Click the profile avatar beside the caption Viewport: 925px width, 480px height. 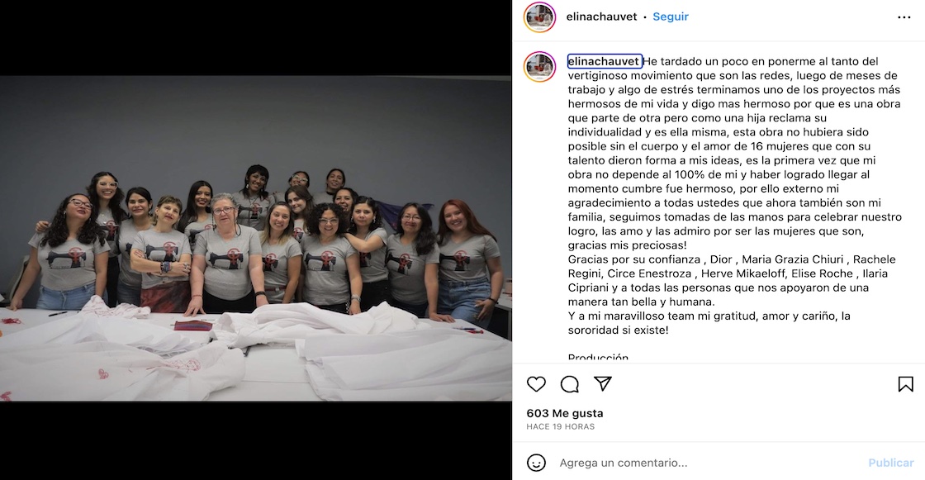(x=540, y=67)
